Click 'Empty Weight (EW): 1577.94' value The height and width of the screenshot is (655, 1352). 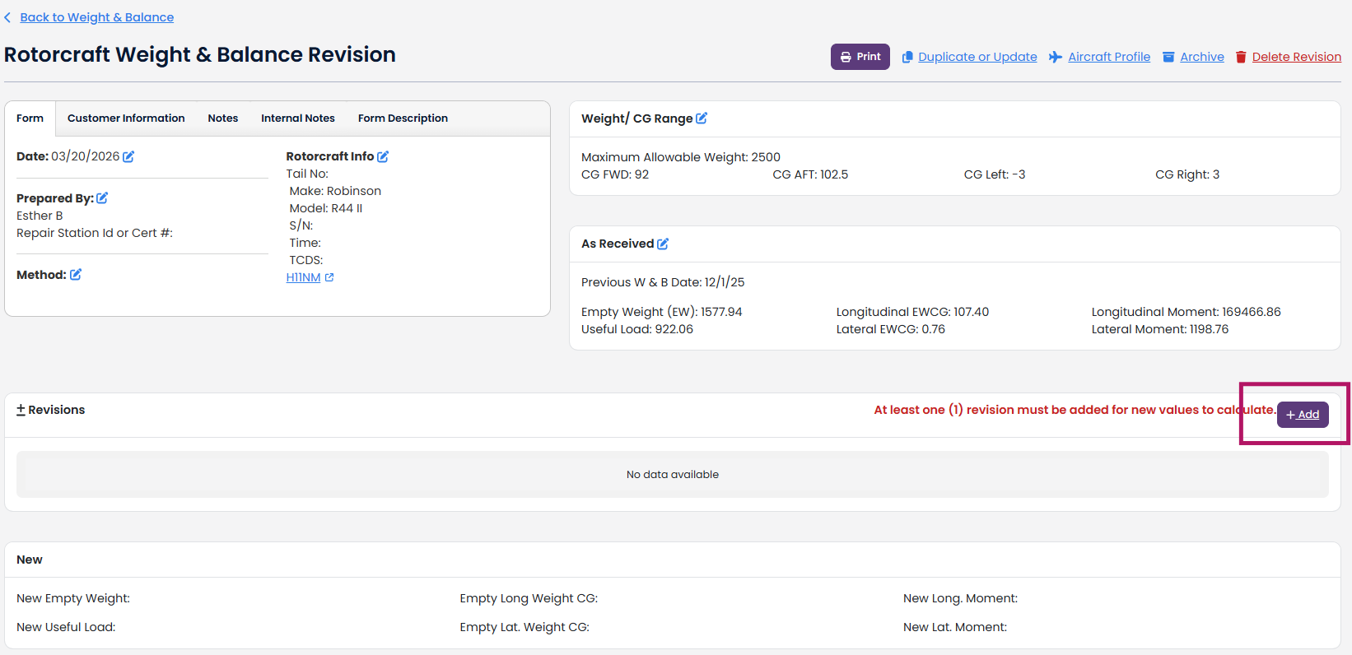point(662,312)
